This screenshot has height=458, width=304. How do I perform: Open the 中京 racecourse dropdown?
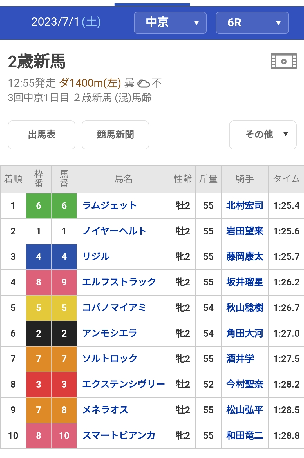(x=170, y=23)
